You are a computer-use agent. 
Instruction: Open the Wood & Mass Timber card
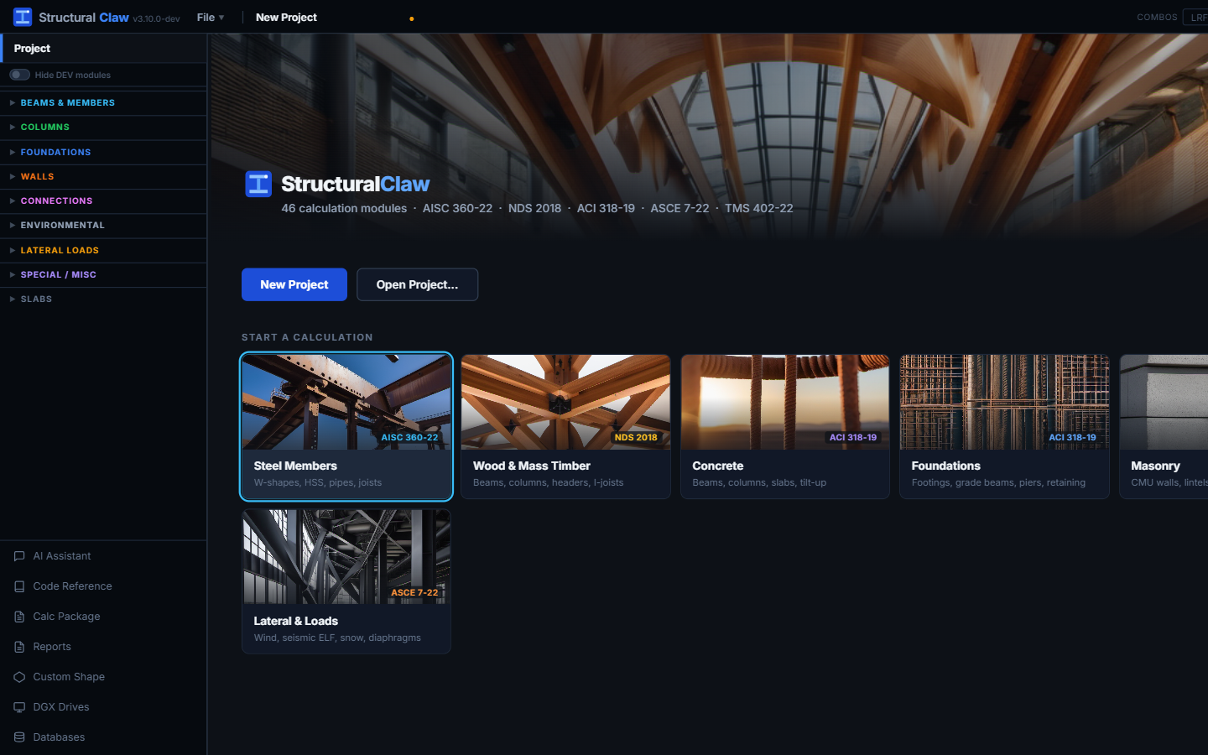(x=565, y=426)
